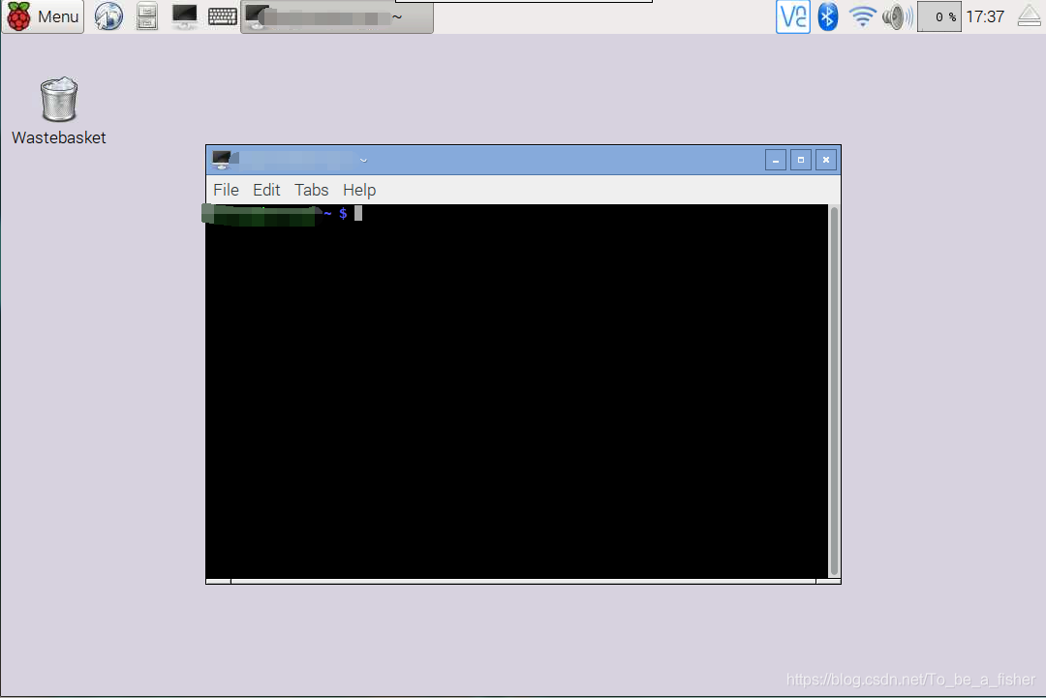Click the keyboard icon in the panel

tap(222, 16)
